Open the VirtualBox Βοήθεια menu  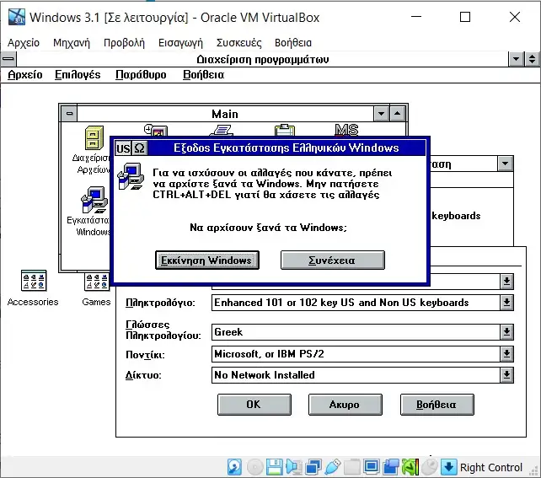[x=293, y=43]
